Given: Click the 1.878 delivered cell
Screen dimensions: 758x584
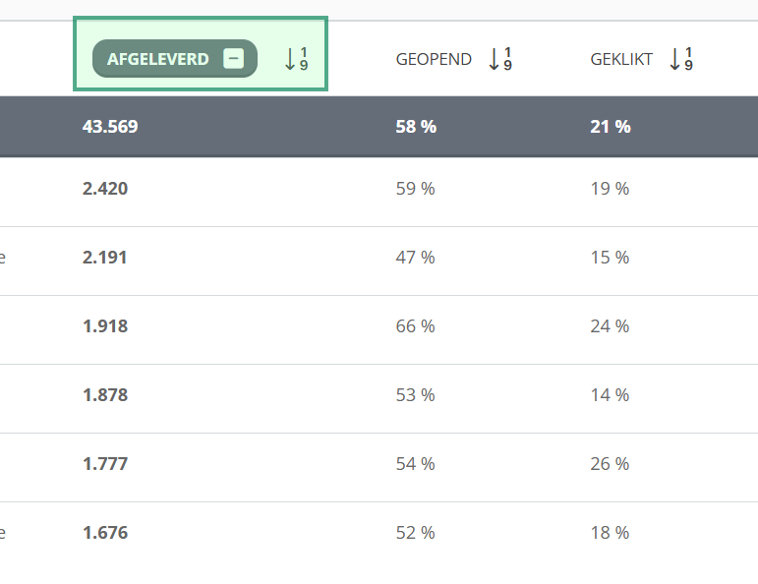Looking at the screenshot, I should click(x=105, y=395).
